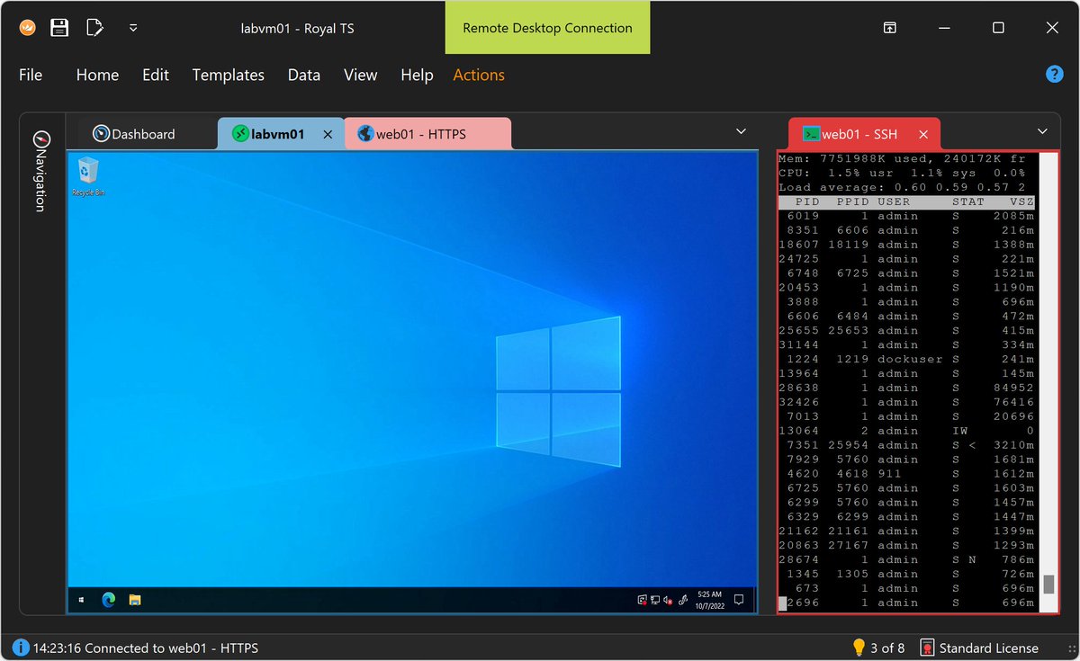Click the terminal row with PID 28674

point(906,559)
